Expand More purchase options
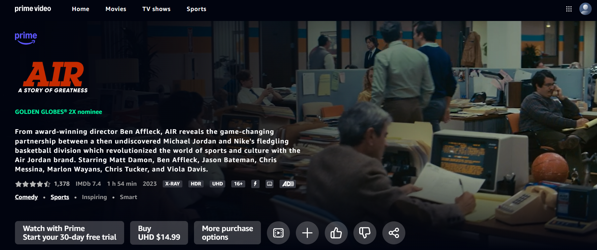The height and width of the screenshot is (250, 597). 227,233
